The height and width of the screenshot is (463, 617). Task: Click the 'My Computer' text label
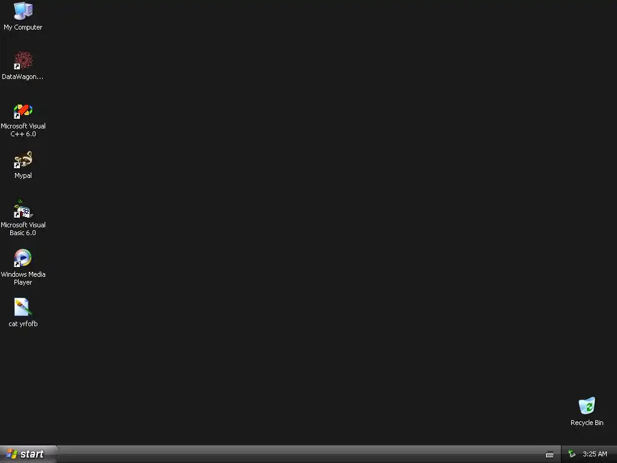point(23,27)
